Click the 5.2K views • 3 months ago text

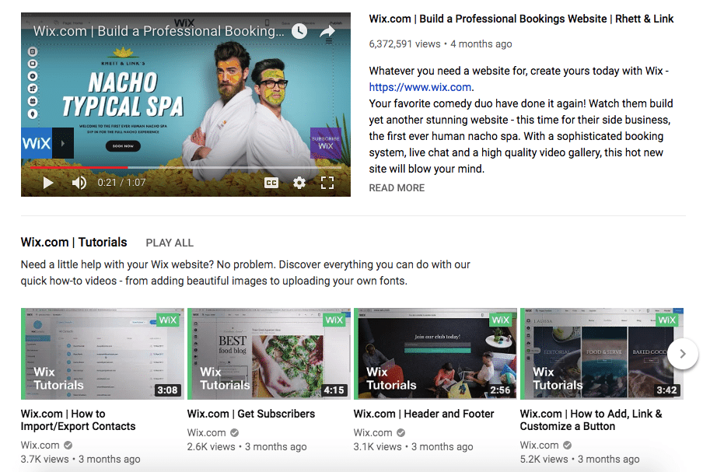579,459
